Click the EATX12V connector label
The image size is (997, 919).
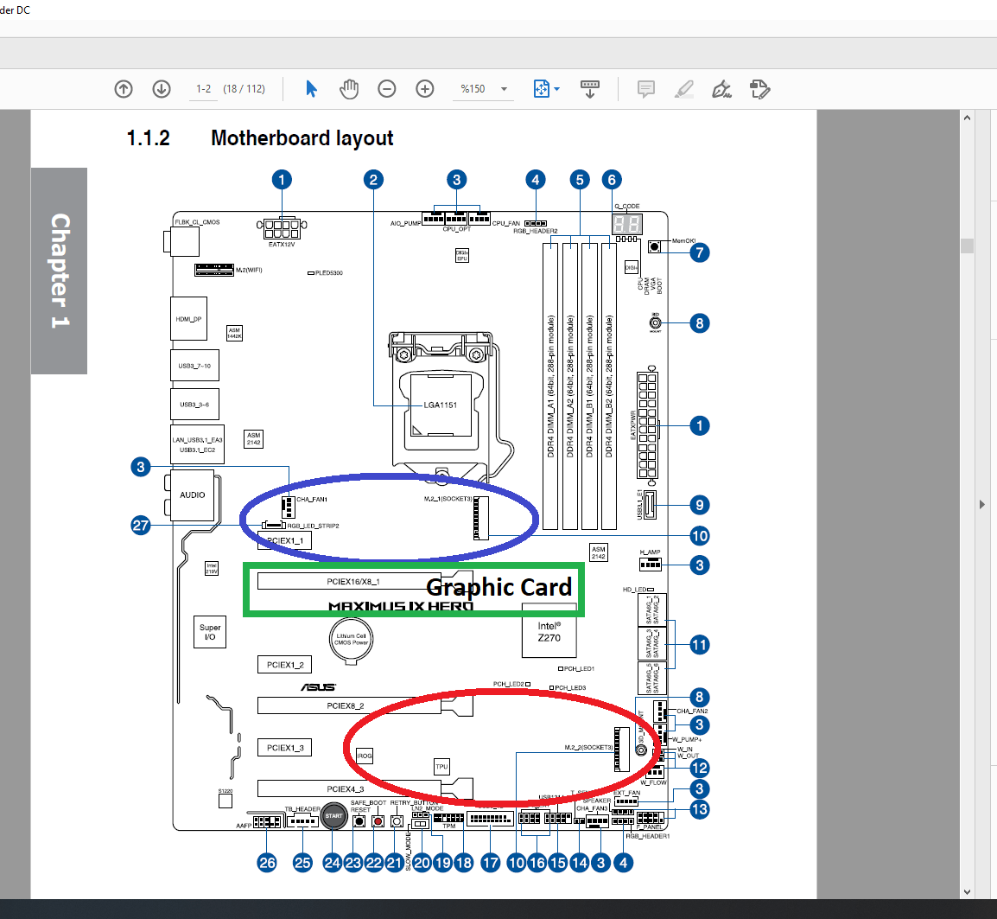[282, 245]
